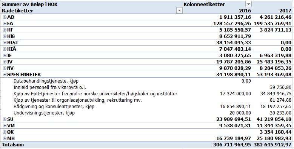
Task: Expand the IE row group
Action: (x=5, y=56)
